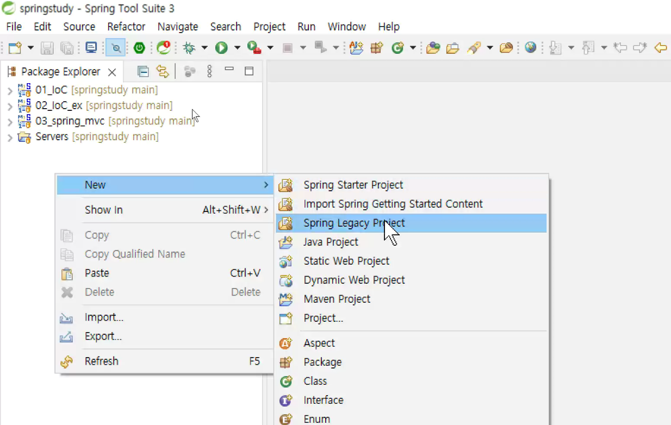Open Package Explorer View Menu dots

click(210, 71)
